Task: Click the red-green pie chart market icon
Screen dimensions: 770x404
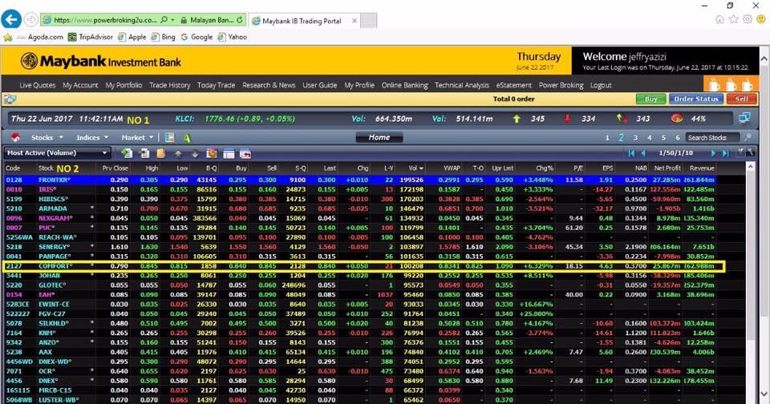Action: click(x=677, y=119)
